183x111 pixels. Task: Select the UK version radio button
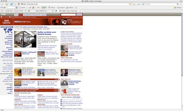click(1, 17)
